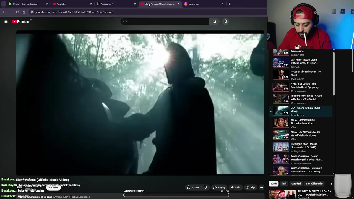The width and height of the screenshot is (354, 199).
Task: Select the Tümü filter chip
Action: click(x=274, y=184)
